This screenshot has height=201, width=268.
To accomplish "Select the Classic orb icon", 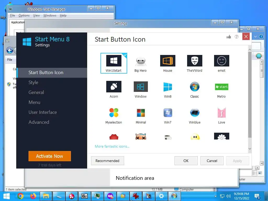I will pyautogui.click(x=194, y=89).
